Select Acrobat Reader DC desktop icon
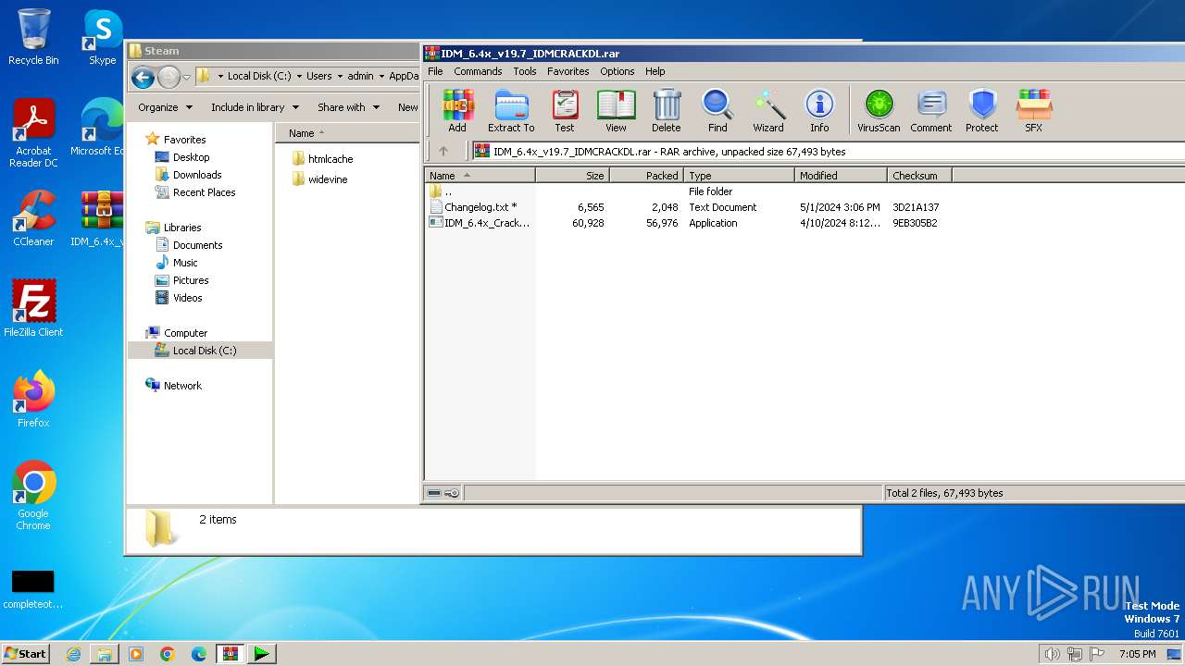 (33, 133)
